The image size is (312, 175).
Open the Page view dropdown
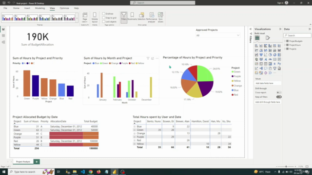[x=85, y=17]
